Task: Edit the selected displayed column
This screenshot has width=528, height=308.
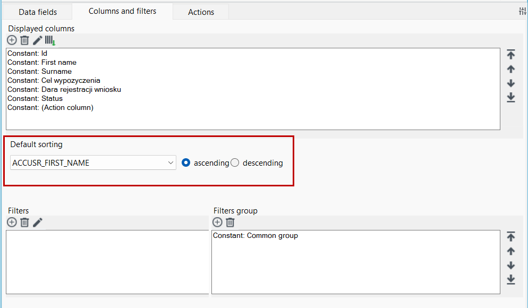Action: click(37, 40)
